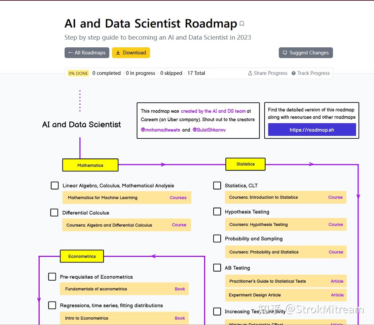Click the Share Progress icon
Image resolution: width=374 pixels, height=325 pixels.
tap(250, 73)
